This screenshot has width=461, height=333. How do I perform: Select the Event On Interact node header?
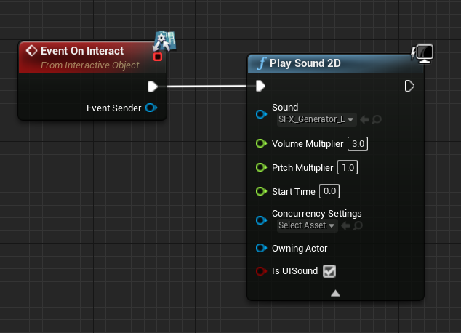pyautogui.click(x=92, y=57)
